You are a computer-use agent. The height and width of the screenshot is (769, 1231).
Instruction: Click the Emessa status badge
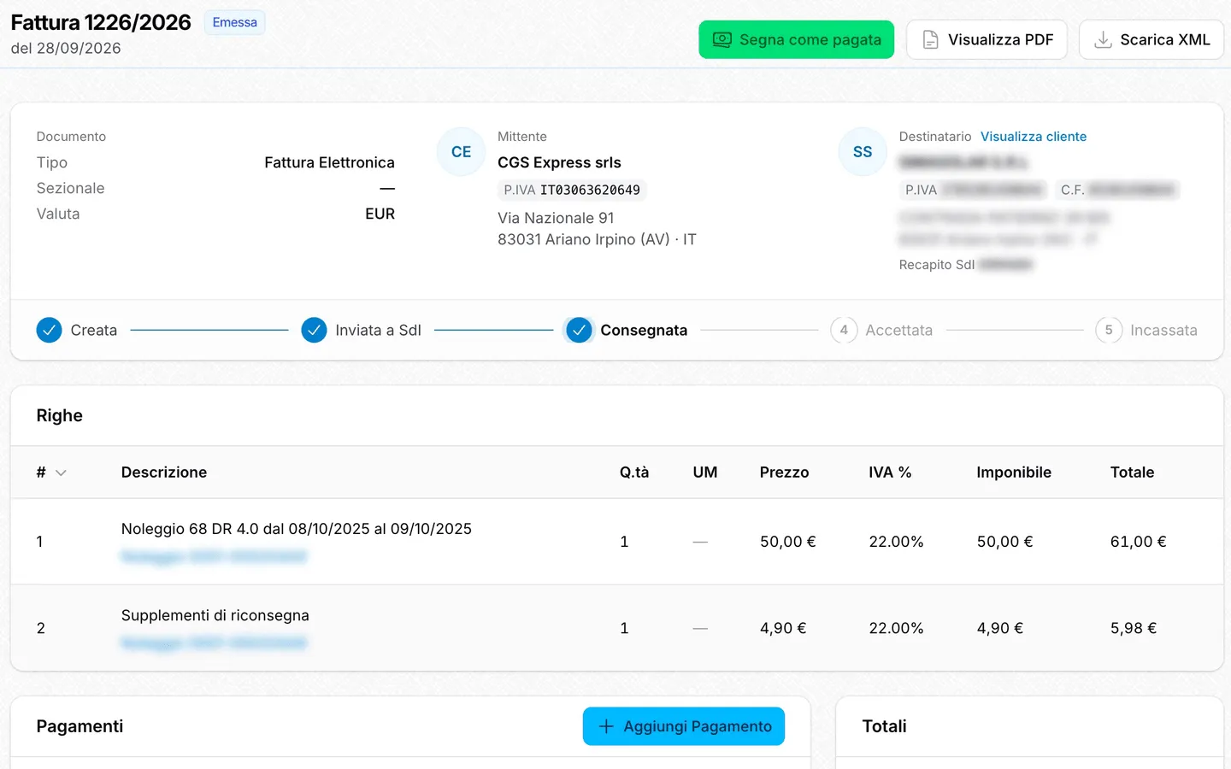click(x=234, y=22)
